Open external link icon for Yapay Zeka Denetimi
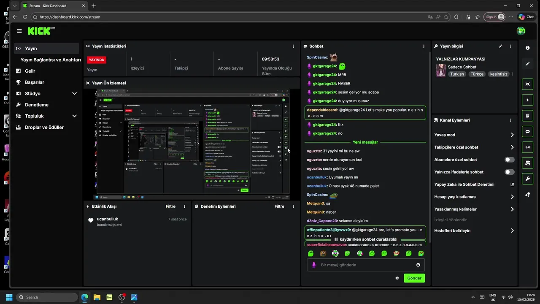The height and width of the screenshot is (304, 540). point(512,185)
